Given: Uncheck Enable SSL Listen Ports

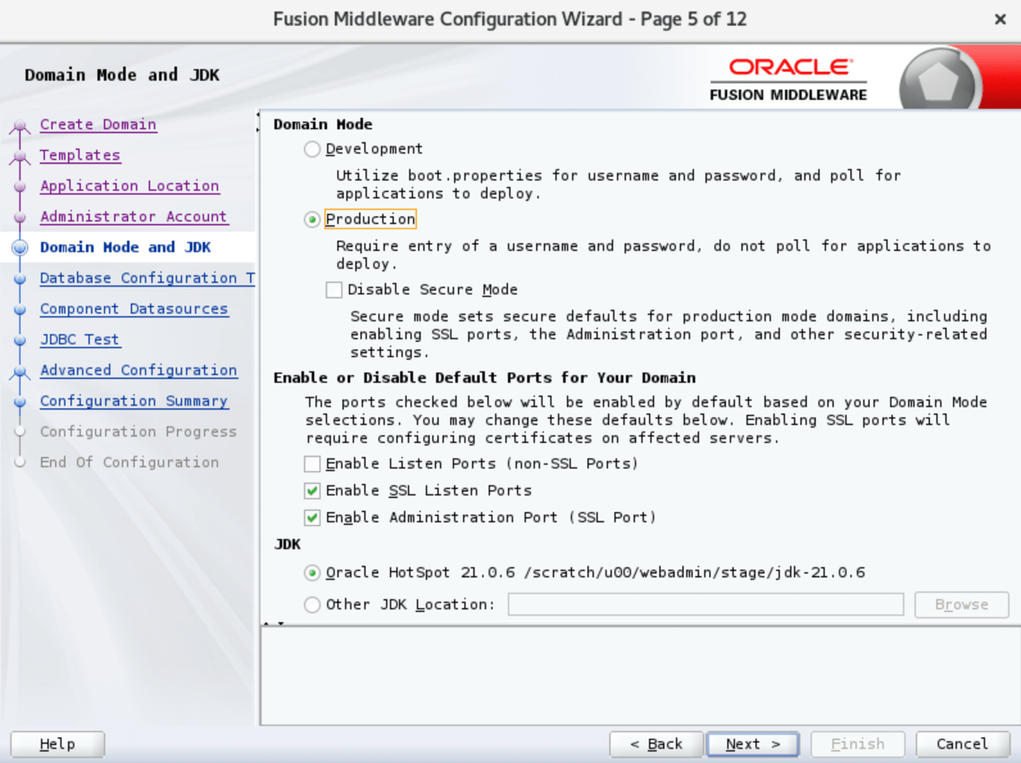Looking at the screenshot, I should (x=312, y=491).
